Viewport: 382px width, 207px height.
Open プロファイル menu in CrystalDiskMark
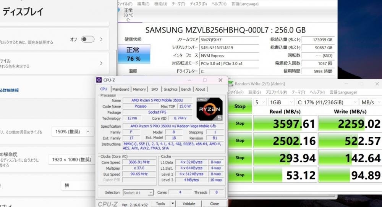276,92
